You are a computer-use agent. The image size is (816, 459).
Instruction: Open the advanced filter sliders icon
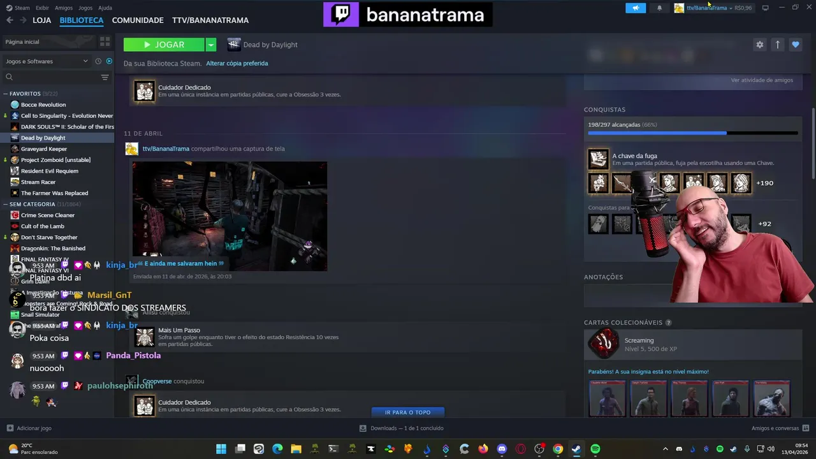coord(105,77)
